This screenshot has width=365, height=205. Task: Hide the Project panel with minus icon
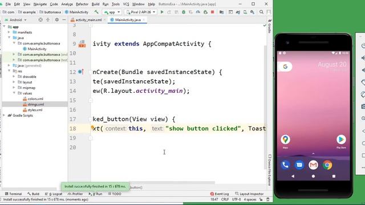coord(64,20)
